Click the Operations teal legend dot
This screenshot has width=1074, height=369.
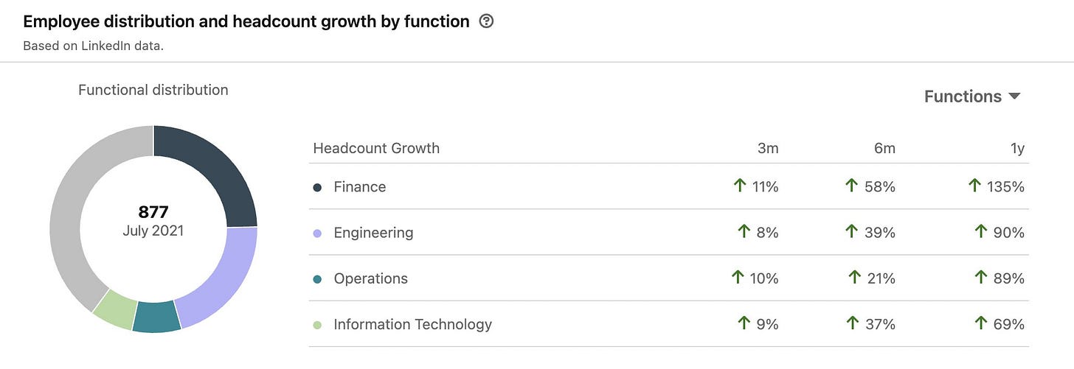coord(317,279)
